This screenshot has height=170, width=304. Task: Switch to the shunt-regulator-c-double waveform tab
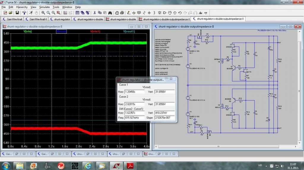(121, 19)
